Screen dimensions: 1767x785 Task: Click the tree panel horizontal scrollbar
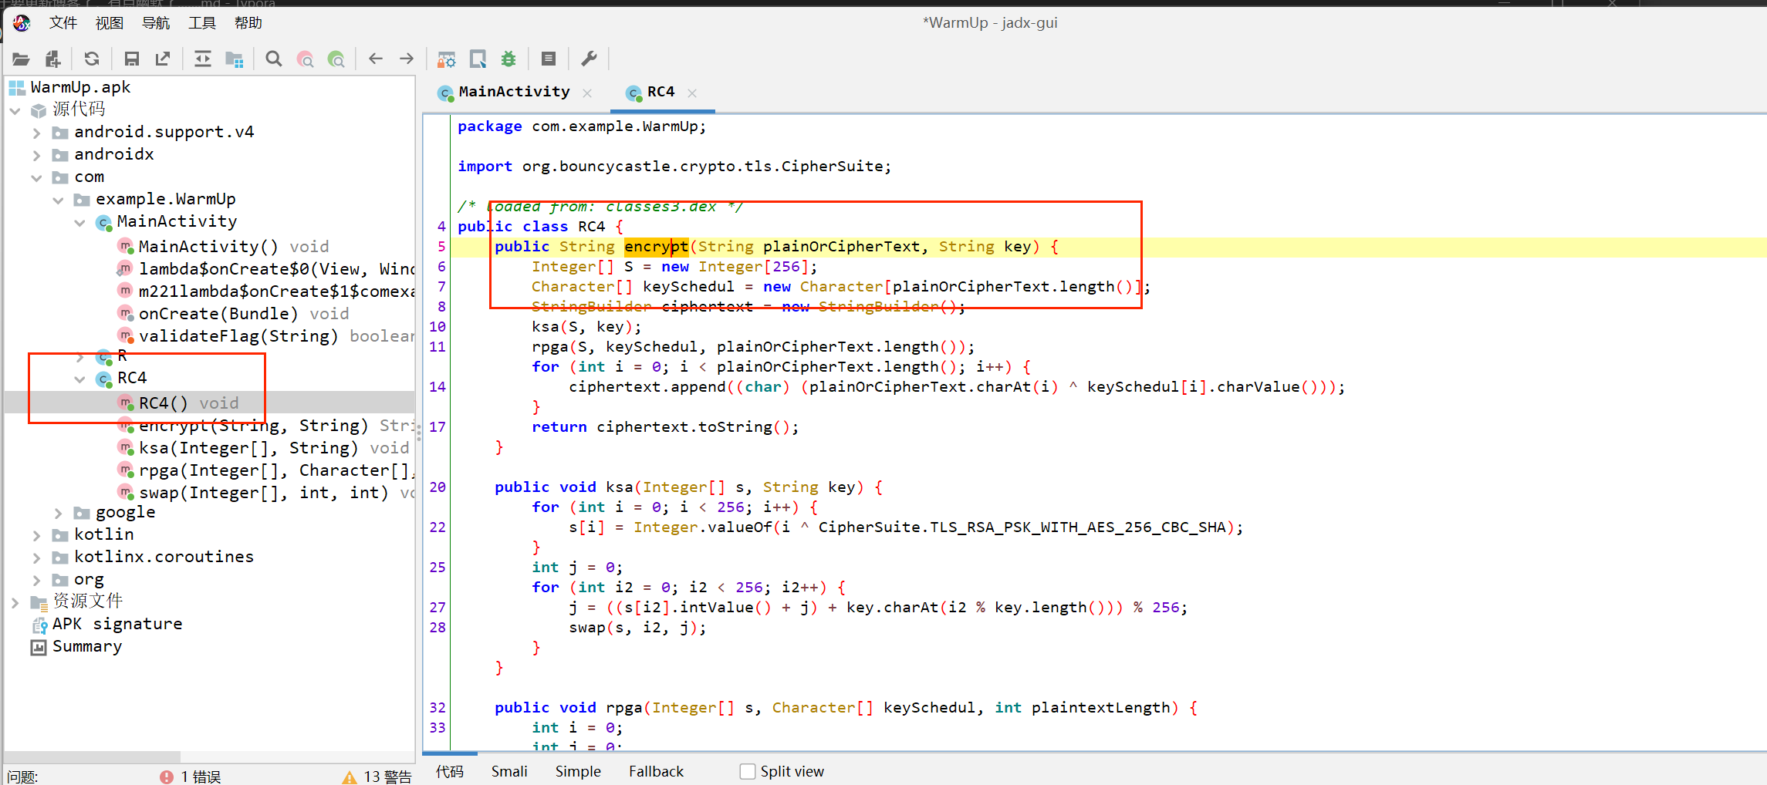pos(93,756)
